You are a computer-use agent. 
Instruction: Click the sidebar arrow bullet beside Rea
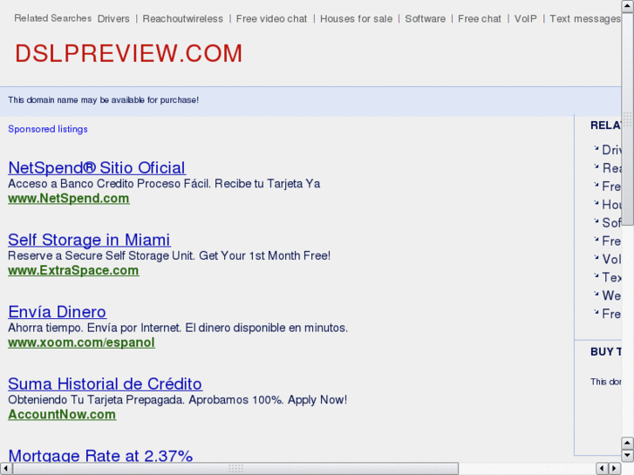[596, 166]
